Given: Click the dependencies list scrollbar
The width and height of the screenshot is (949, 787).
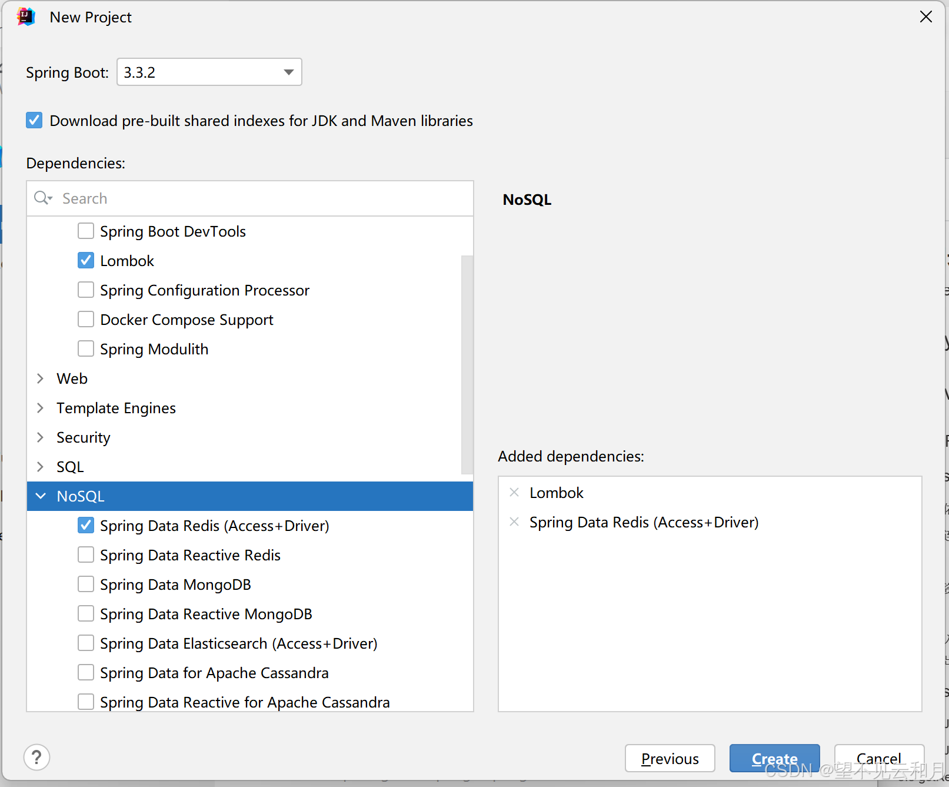Looking at the screenshot, I should click(467, 365).
